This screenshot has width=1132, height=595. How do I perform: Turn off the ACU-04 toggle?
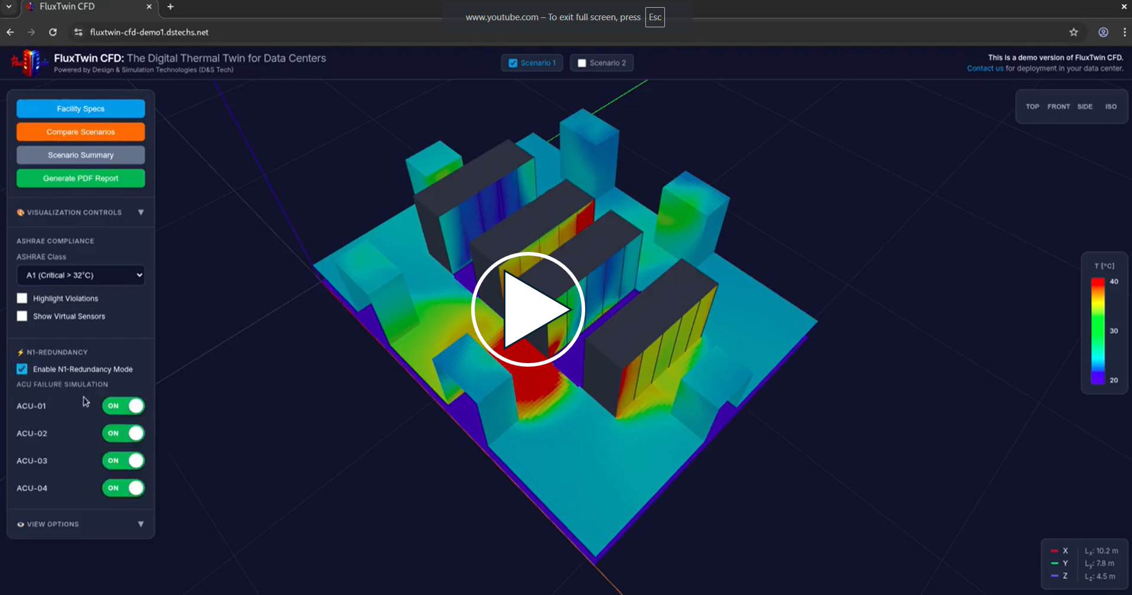click(x=124, y=488)
